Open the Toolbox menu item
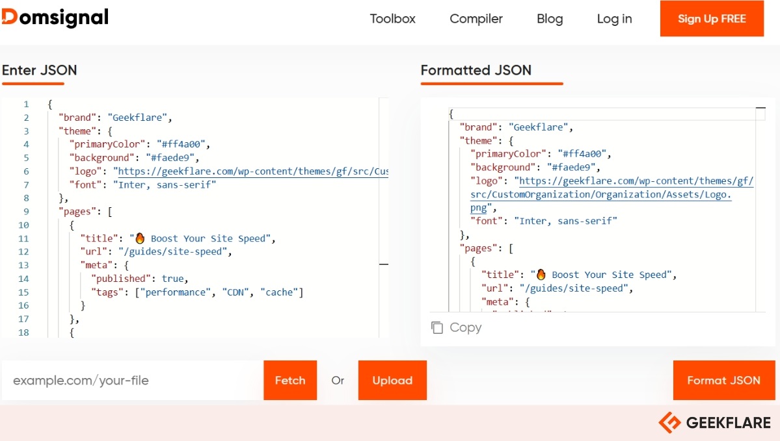The image size is (780, 441). [392, 19]
